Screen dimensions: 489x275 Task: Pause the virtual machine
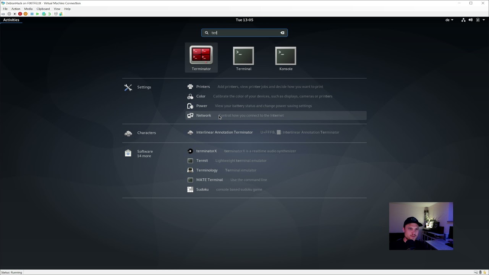pyautogui.click(x=32, y=14)
